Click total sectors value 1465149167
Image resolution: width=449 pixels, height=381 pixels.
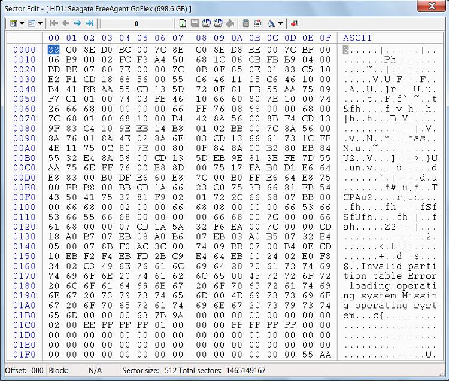(x=245, y=371)
